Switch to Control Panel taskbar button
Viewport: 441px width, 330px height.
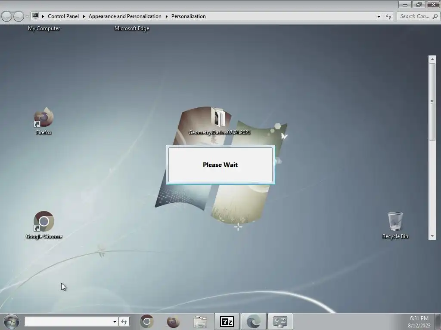[x=280, y=321]
